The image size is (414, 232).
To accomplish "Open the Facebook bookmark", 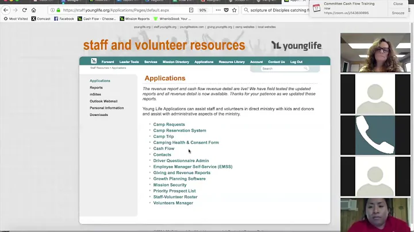I will (64, 19).
